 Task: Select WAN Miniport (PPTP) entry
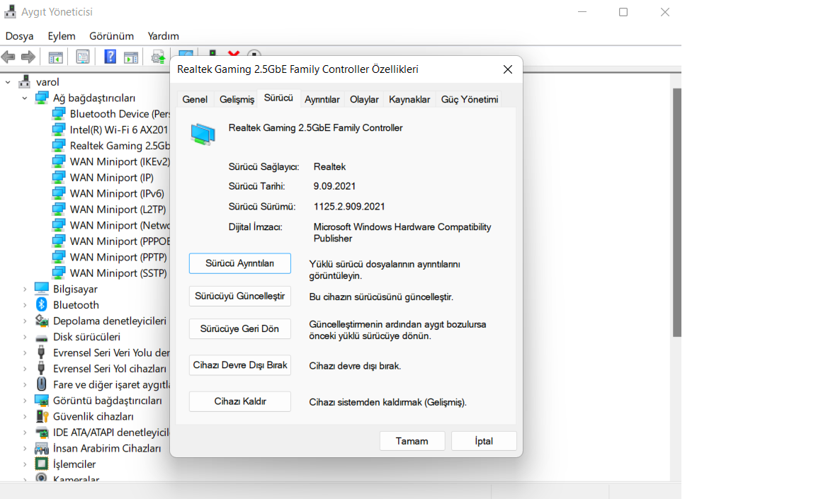118,258
